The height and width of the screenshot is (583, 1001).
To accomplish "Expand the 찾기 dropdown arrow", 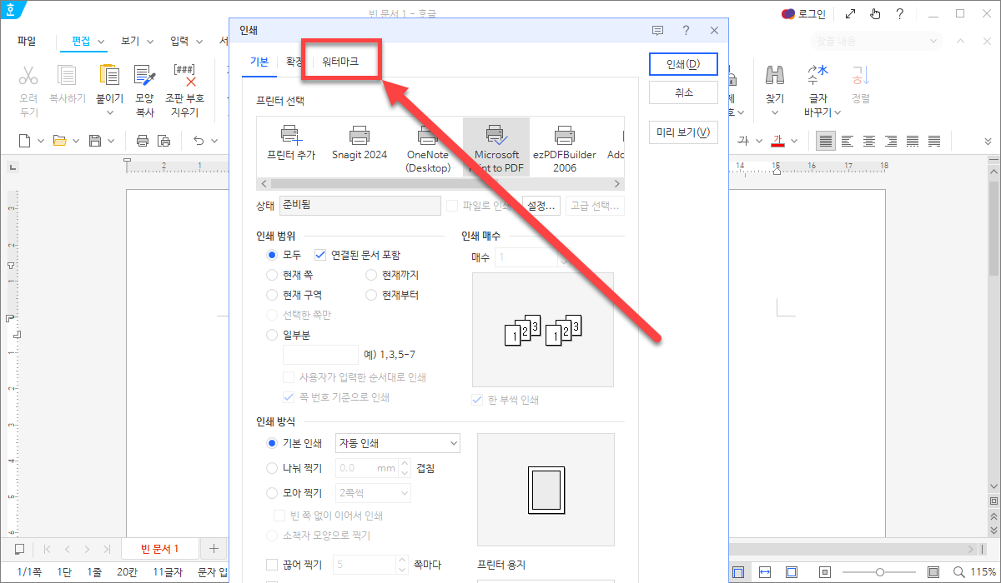I will click(775, 113).
